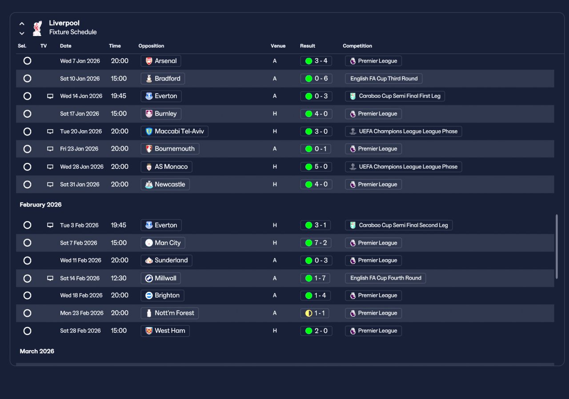Click Burnley club badge icon
Screen dimensions: 569x399
(x=149, y=114)
